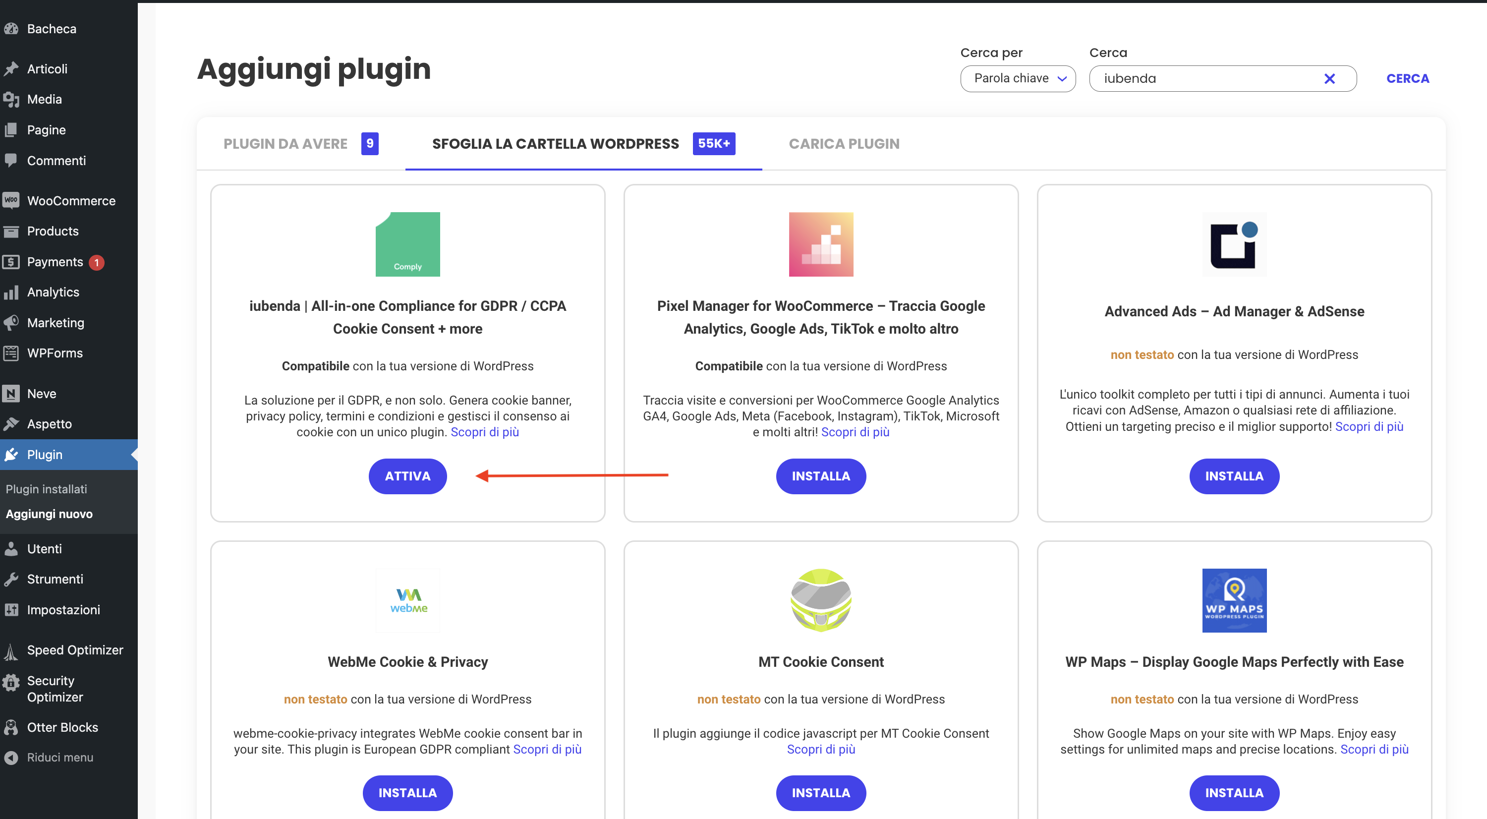The image size is (1487, 819).
Task: Open the Parola chiave dropdown
Action: pos(1018,78)
